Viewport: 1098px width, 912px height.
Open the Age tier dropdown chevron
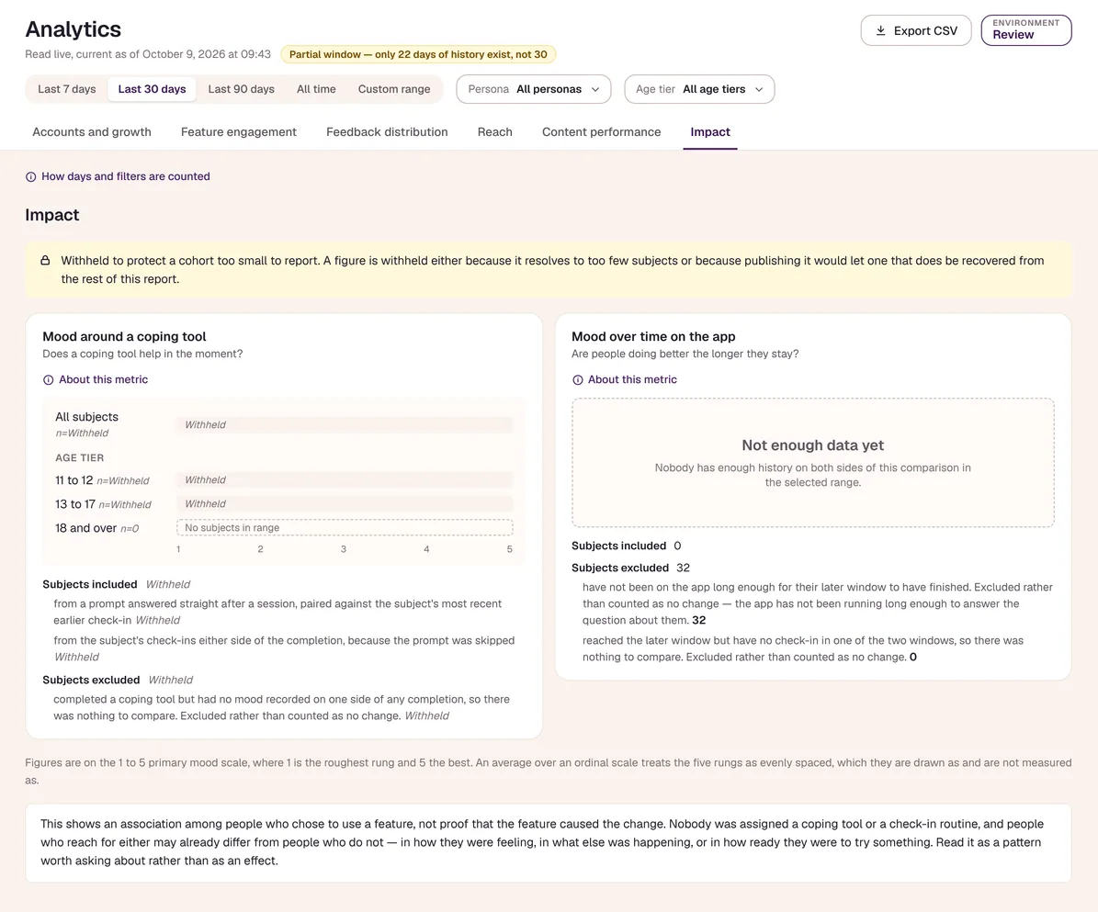coord(759,90)
